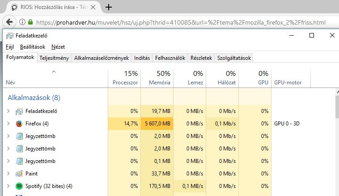339x196 pixels.
Task: Go back with browser back arrow
Action: point(9,22)
